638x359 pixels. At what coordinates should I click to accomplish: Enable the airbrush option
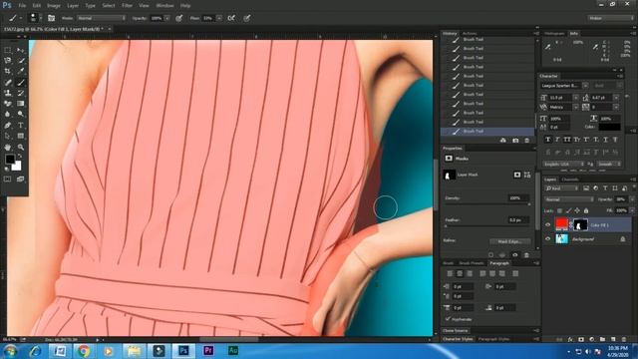tap(231, 18)
